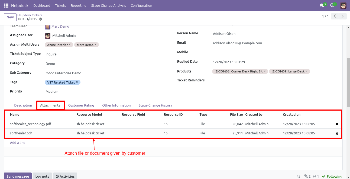The image size is (350, 179).
Task: Open the Activities button
Action: click(65, 176)
